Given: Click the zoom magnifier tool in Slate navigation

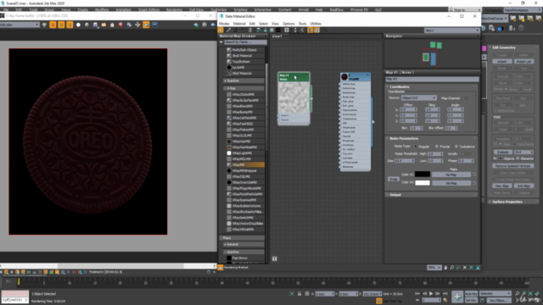Looking at the screenshot, I should 452,268.
